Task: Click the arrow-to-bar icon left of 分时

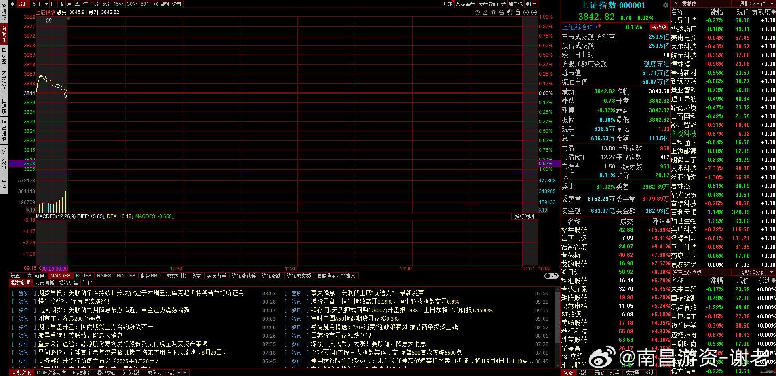Action: (13, 4)
